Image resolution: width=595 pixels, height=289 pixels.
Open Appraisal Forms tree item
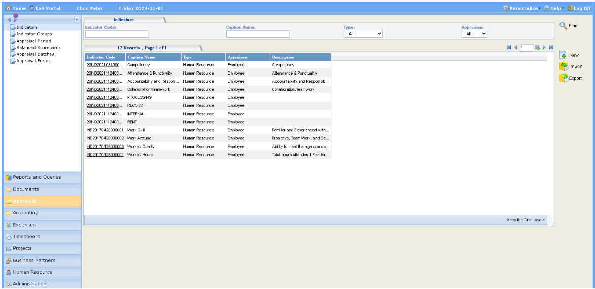(x=33, y=61)
